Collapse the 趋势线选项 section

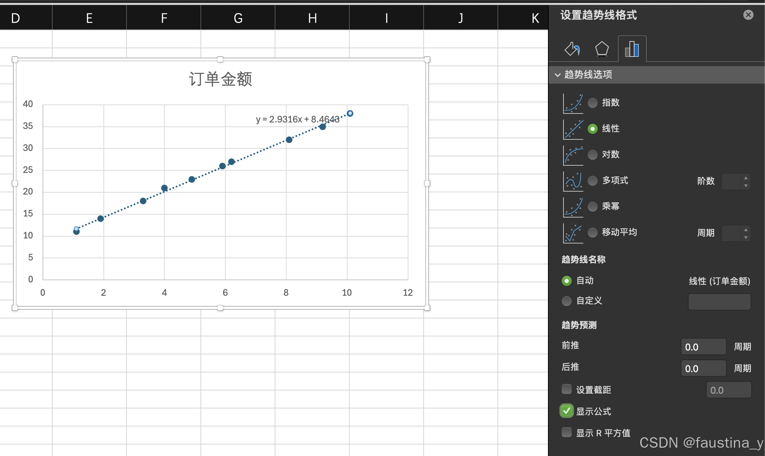pos(558,75)
